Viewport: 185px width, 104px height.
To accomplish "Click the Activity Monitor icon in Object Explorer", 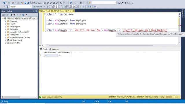I will [26, 15].
